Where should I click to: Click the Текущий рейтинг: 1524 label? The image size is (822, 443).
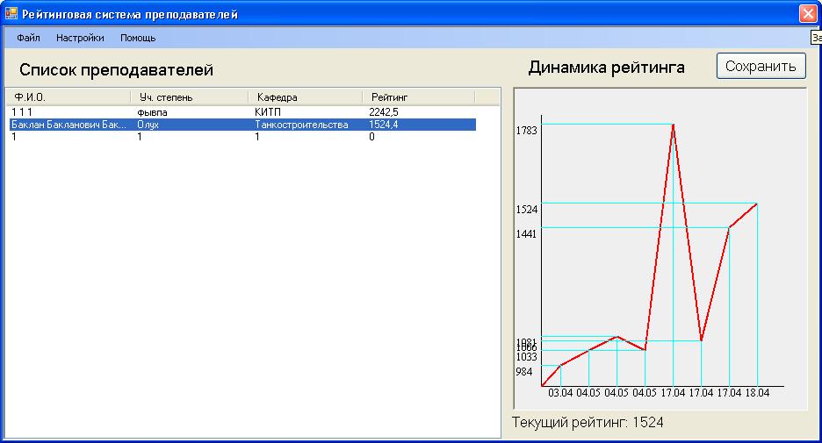[x=588, y=422]
